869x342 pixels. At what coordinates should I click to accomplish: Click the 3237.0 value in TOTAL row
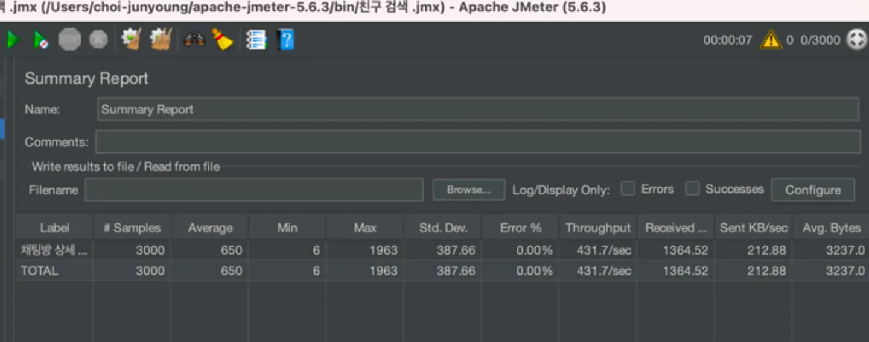click(845, 271)
